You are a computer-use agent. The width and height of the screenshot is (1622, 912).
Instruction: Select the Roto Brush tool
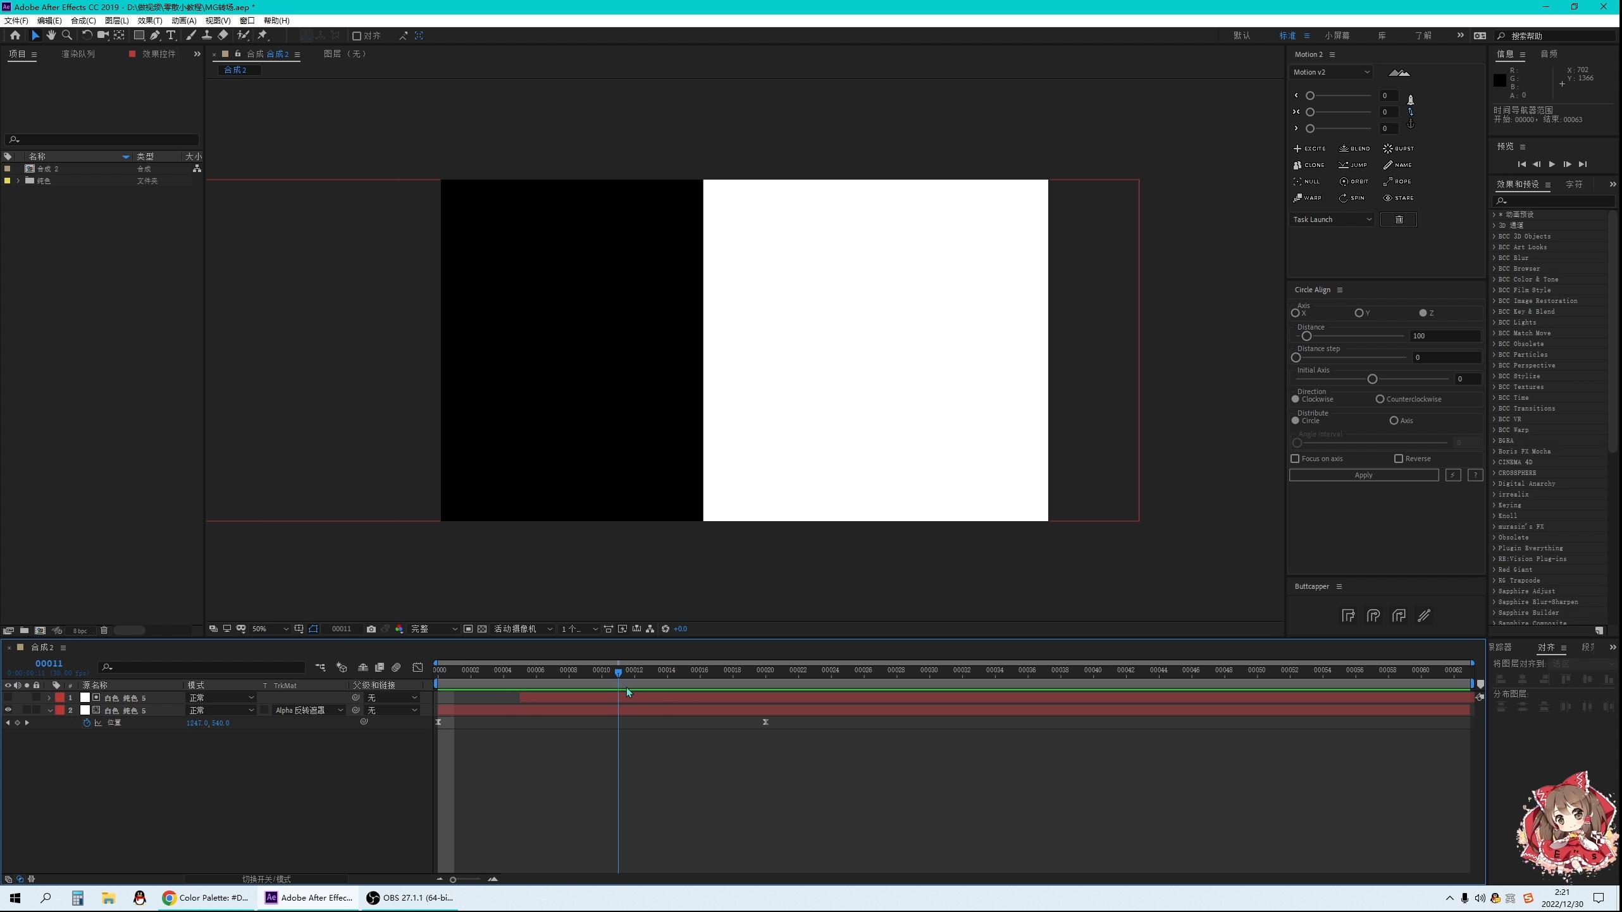[243, 35]
